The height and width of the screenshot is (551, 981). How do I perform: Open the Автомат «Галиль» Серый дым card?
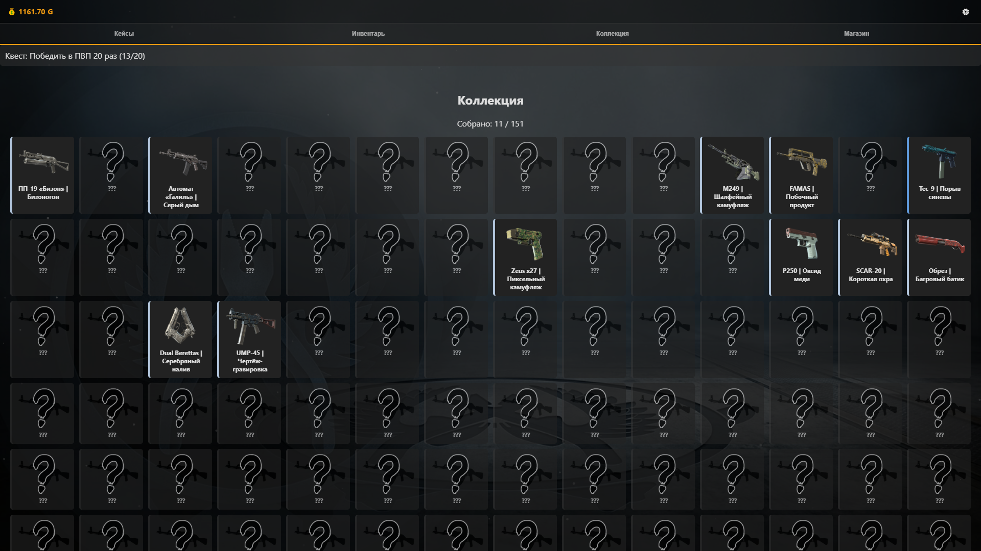point(180,175)
